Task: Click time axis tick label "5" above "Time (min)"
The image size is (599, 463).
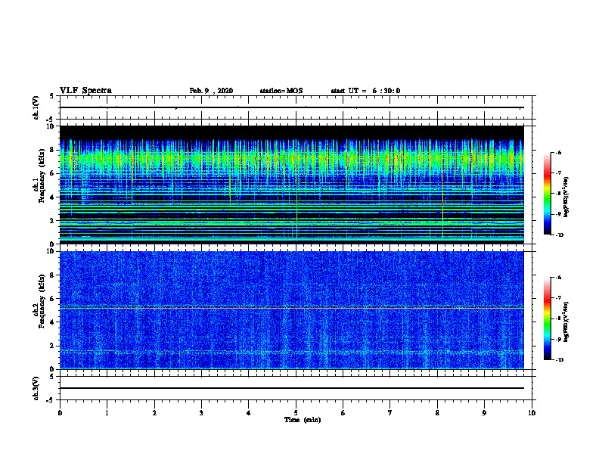Action: click(x=296, y=413)
